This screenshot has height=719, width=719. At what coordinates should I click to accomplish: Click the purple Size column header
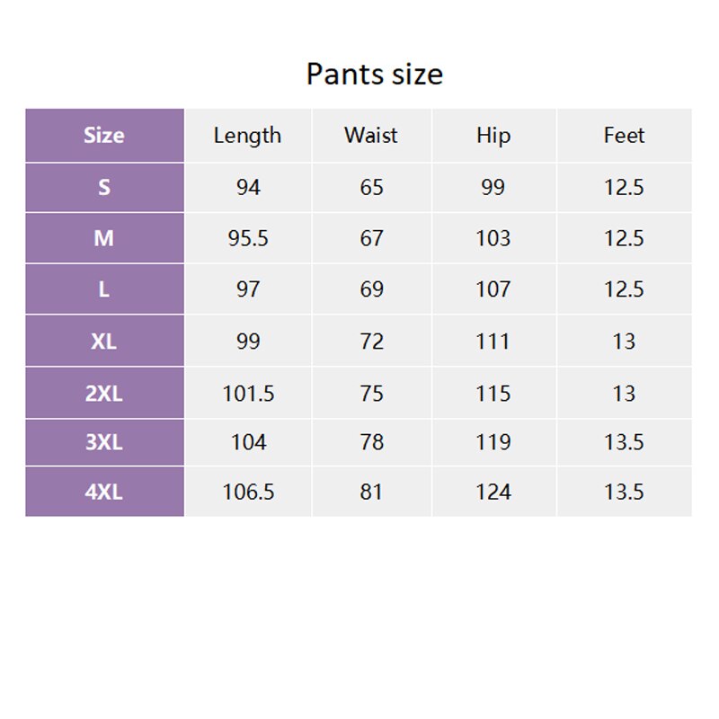104,136
